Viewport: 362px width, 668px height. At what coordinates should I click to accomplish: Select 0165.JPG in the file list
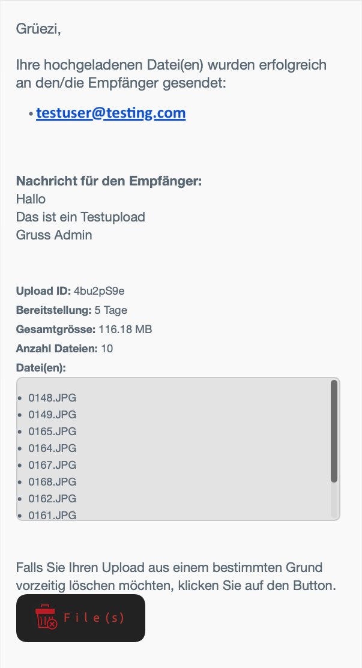pos(52,432)
